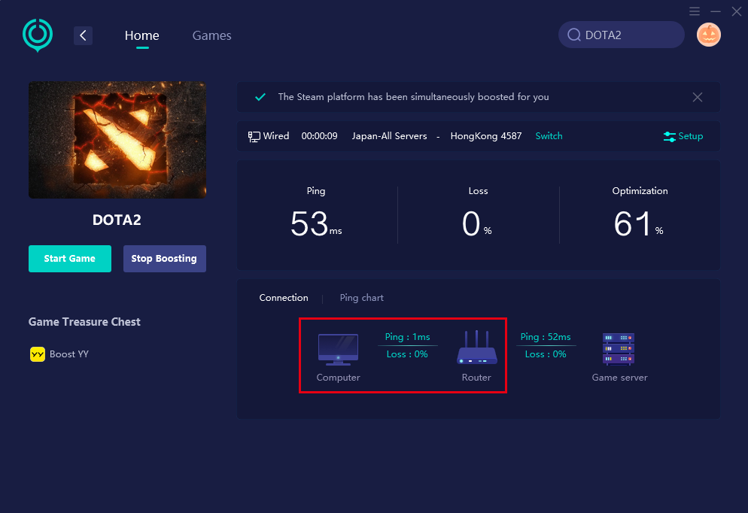Click the Router label
The image size is (748, 513).
(x=476, y=377)
